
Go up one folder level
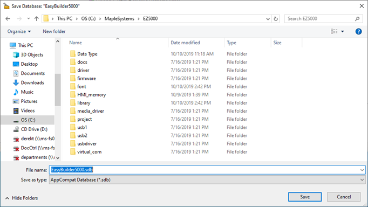coord(36,18)
